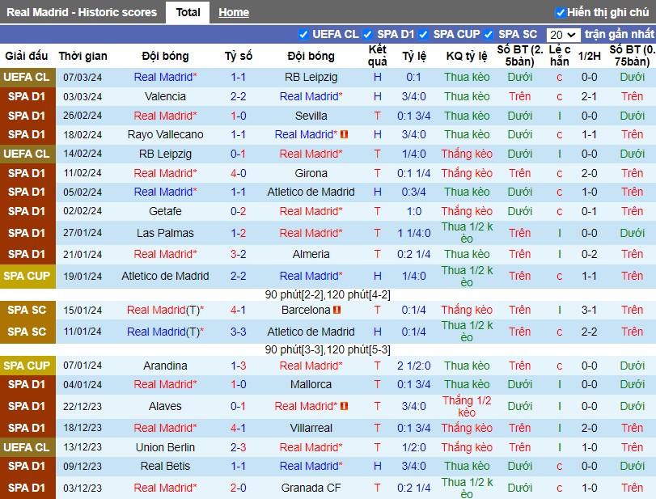Click the extra-time note 120 phút[4-2]
The image size is (656, 499).
(x=358, y=295)
